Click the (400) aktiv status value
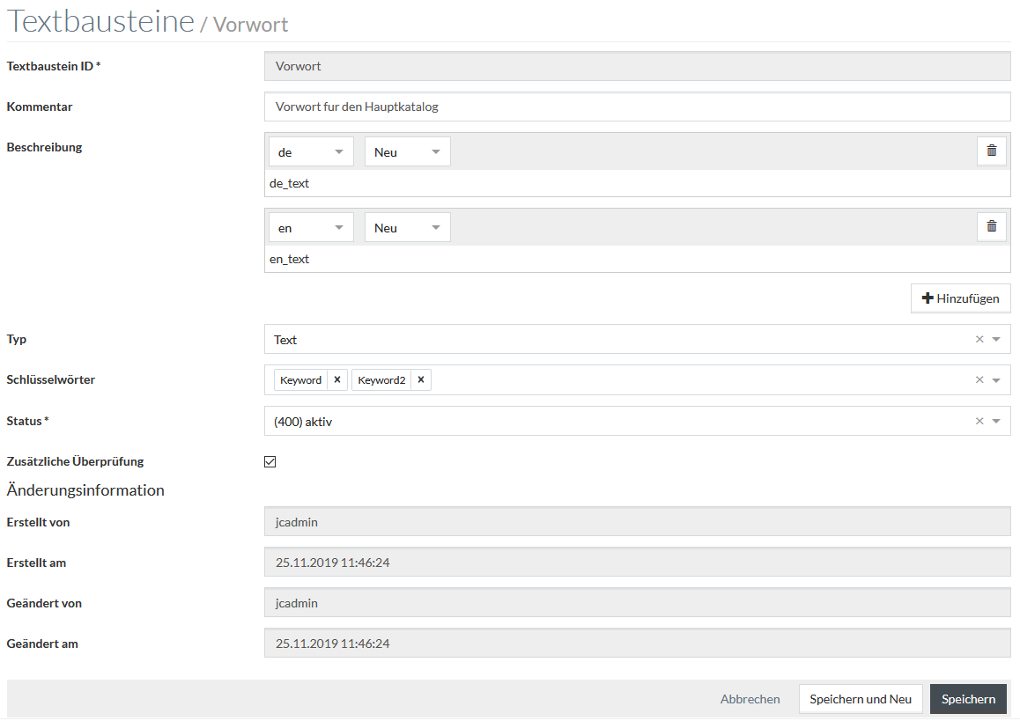1020x721 pixels. click(x=302, y=422)
